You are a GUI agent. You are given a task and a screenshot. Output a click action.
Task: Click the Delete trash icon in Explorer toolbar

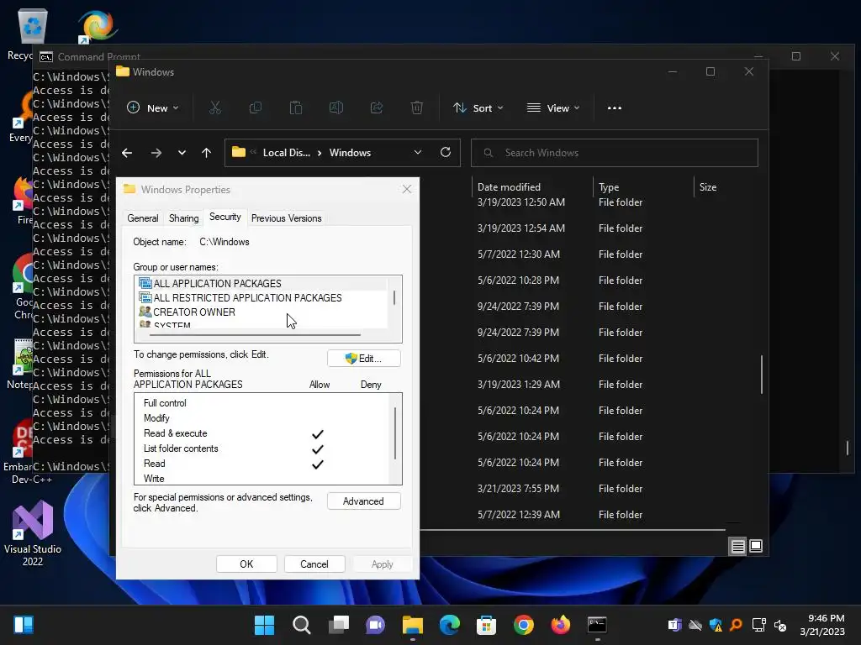[x=417, y=108]
